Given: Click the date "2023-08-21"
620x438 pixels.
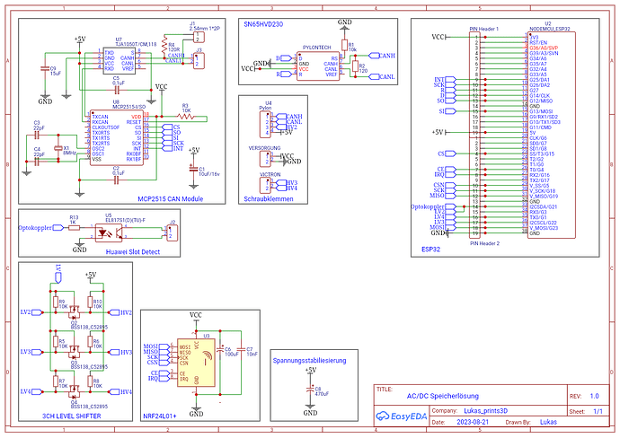Looking at the screenshot, I should 473,422.
